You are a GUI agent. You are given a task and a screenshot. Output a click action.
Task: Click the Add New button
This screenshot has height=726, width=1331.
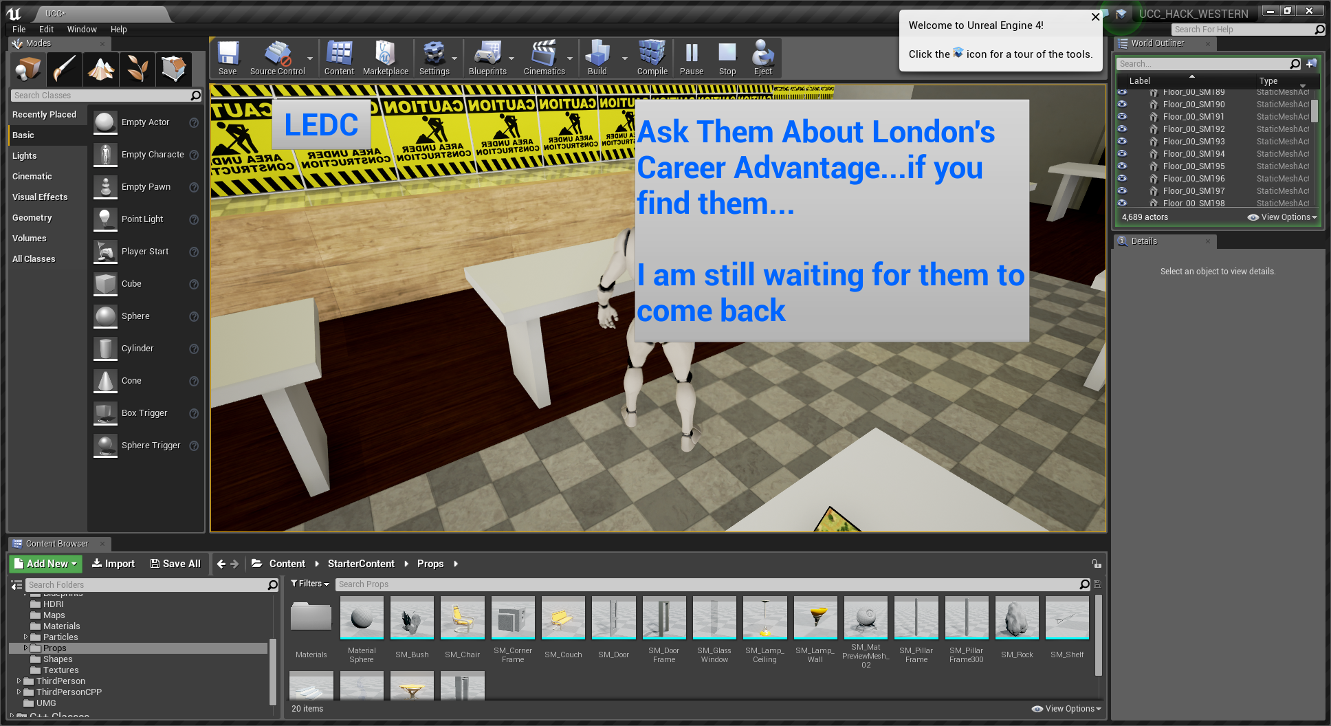[x=46, y=564]
